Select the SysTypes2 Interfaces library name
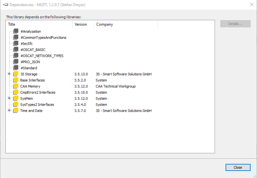257x178 pixels. click(37, 104)
